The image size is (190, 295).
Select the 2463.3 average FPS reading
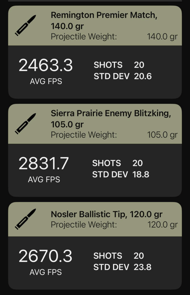(x=46, y=65)
